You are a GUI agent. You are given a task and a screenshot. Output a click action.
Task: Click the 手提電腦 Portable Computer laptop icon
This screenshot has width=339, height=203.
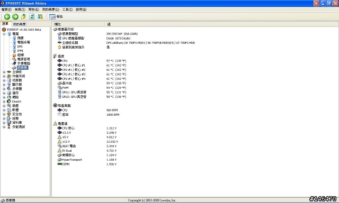coord(14,63)
